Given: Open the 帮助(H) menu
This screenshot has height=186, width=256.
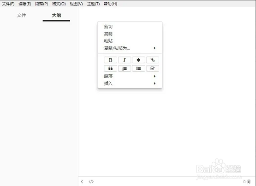Looking at the screenshot, I should pos(110,4).
